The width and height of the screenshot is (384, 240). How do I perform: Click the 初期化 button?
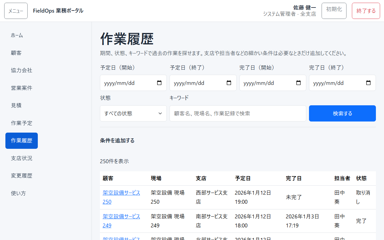click(x=334, y=11)
